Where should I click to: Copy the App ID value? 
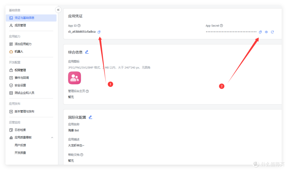point(99,32)
